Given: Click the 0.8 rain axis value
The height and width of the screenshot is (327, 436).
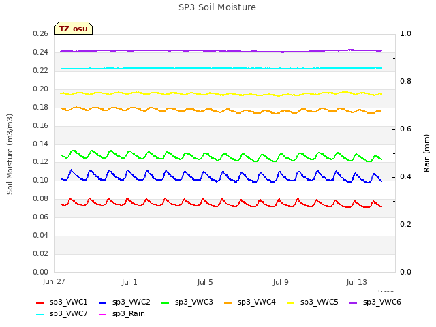Looking at the screenshot, I should (x=405, y=82).
